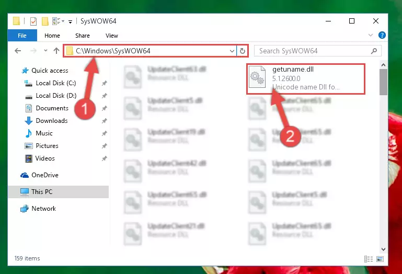Click the search magnifier icon
The height and width of the screenshot is (274, 402).
point(374,51)
